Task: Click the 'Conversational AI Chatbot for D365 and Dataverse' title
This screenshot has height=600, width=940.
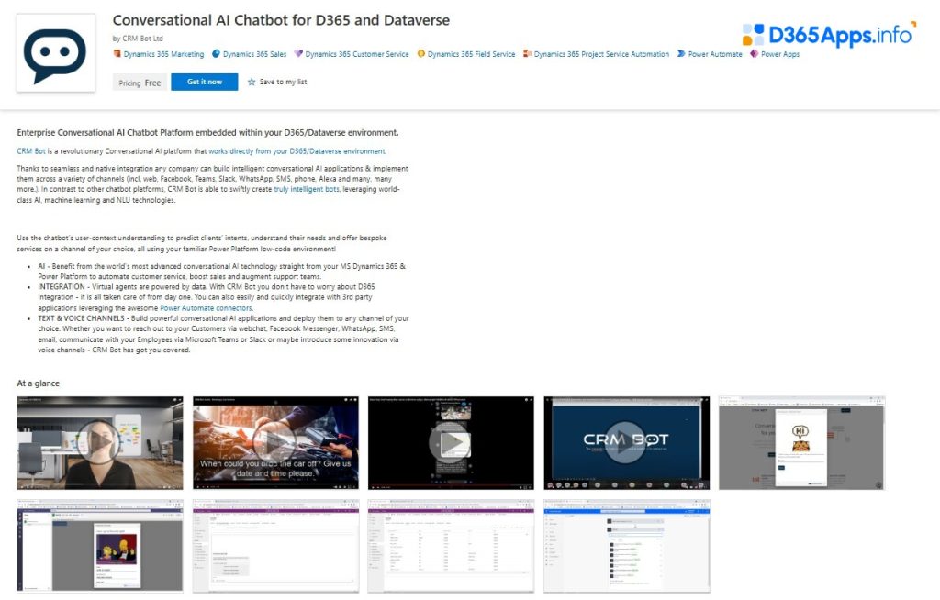Action: (x=281, y=20)
